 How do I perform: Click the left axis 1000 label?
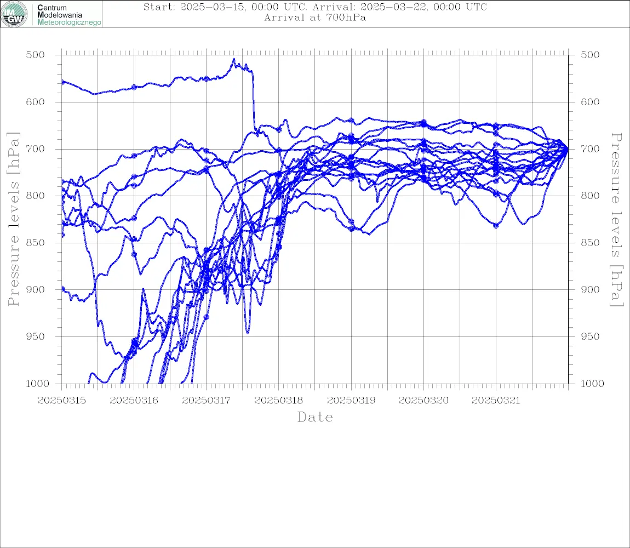(x=38, y=384)
